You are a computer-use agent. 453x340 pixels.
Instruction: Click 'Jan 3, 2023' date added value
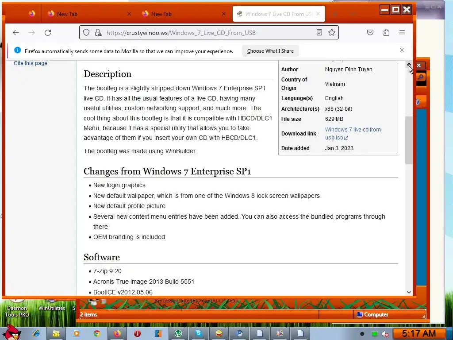339,148
